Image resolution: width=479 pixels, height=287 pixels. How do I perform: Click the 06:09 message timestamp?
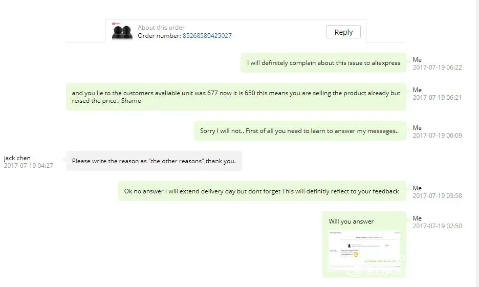pos(437,136)
